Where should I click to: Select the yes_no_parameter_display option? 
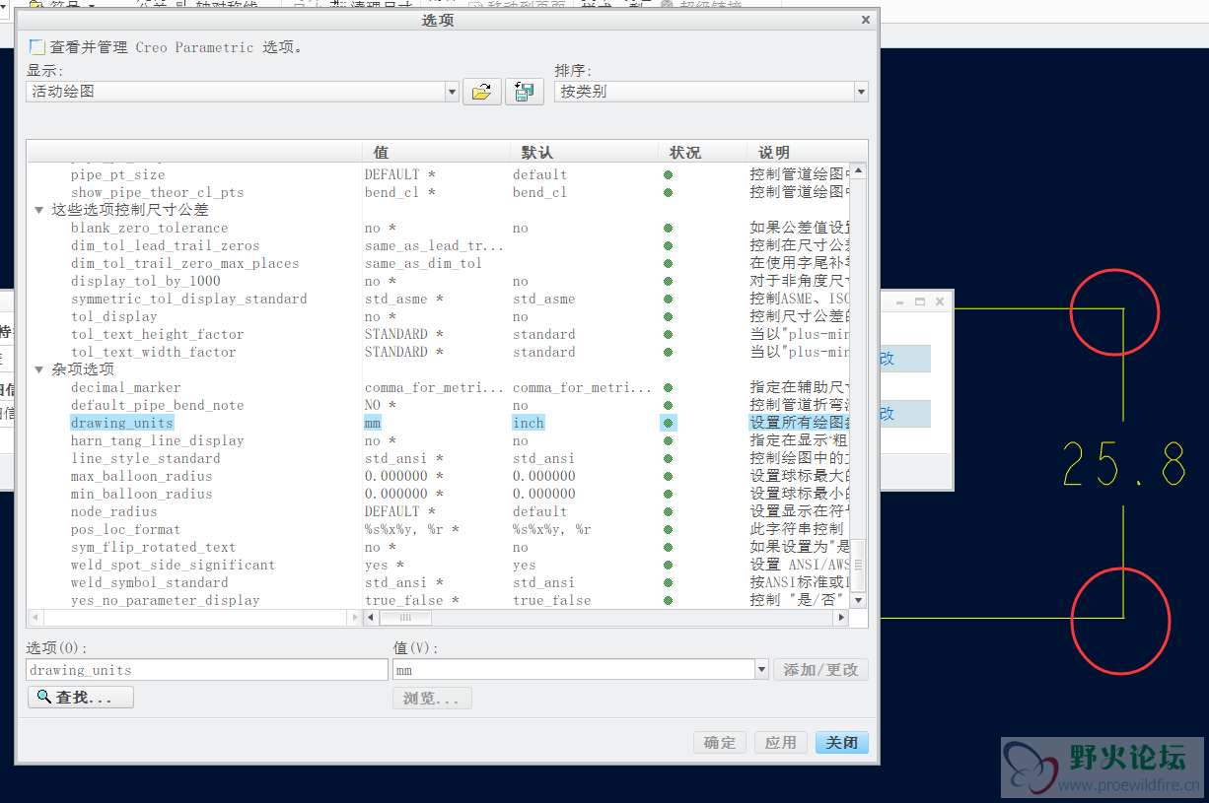(x=165, y=600)
